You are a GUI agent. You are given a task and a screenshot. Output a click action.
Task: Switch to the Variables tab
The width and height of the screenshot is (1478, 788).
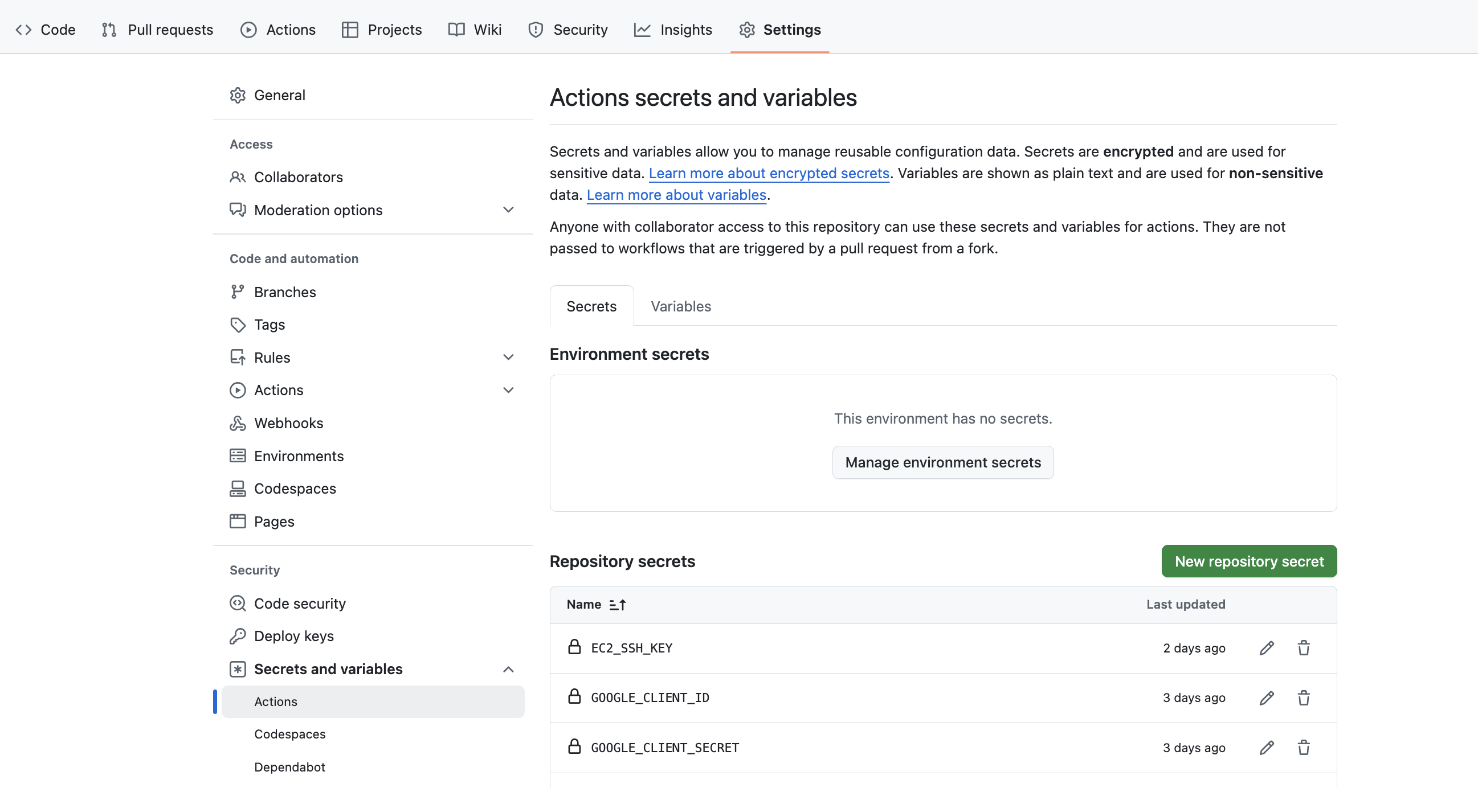(680, 306)
